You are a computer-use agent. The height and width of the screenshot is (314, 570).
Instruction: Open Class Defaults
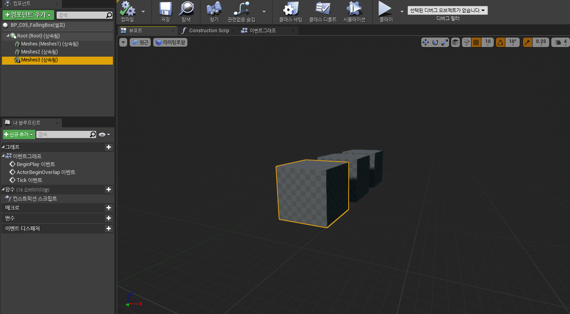(x=323, y=11)
